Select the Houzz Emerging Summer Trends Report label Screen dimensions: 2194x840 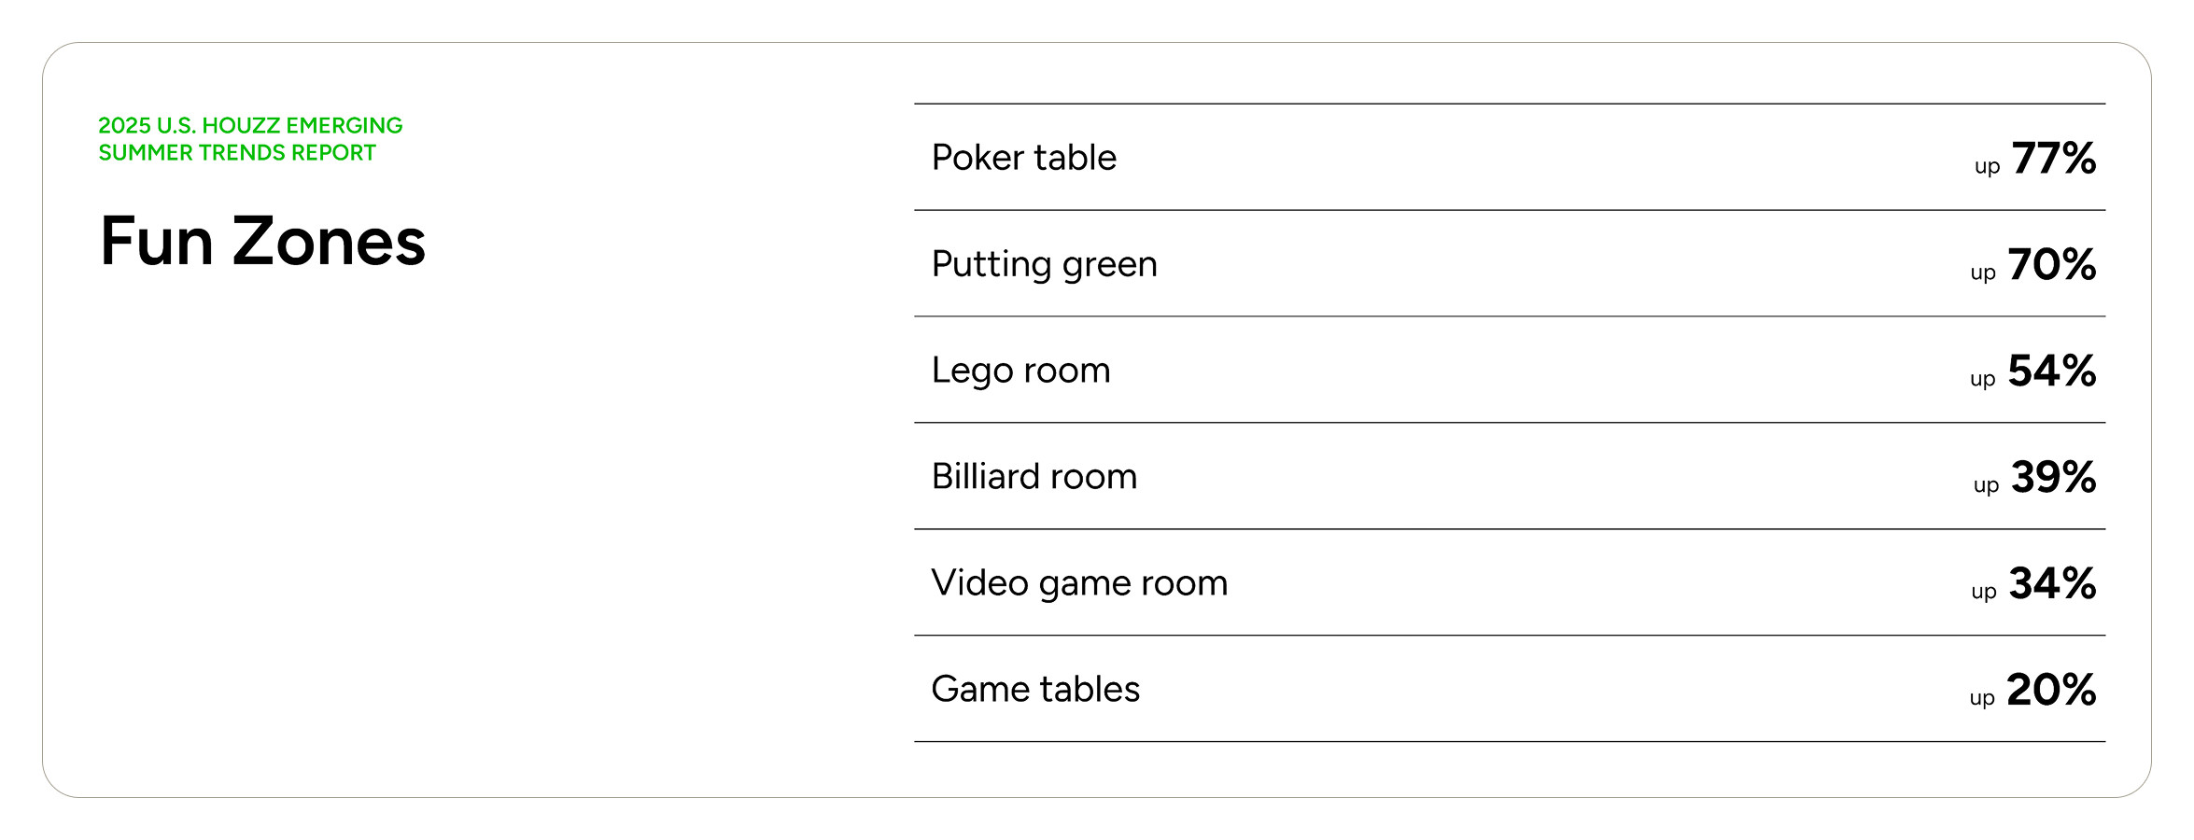coord(250,139)
